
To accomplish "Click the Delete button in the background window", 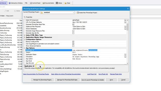I will [x=17, y=11].
